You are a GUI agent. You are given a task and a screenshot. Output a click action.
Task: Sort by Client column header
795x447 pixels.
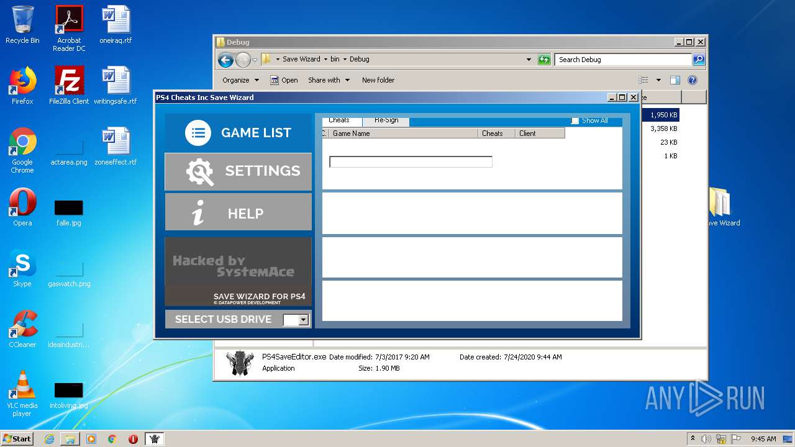point(540,133)
